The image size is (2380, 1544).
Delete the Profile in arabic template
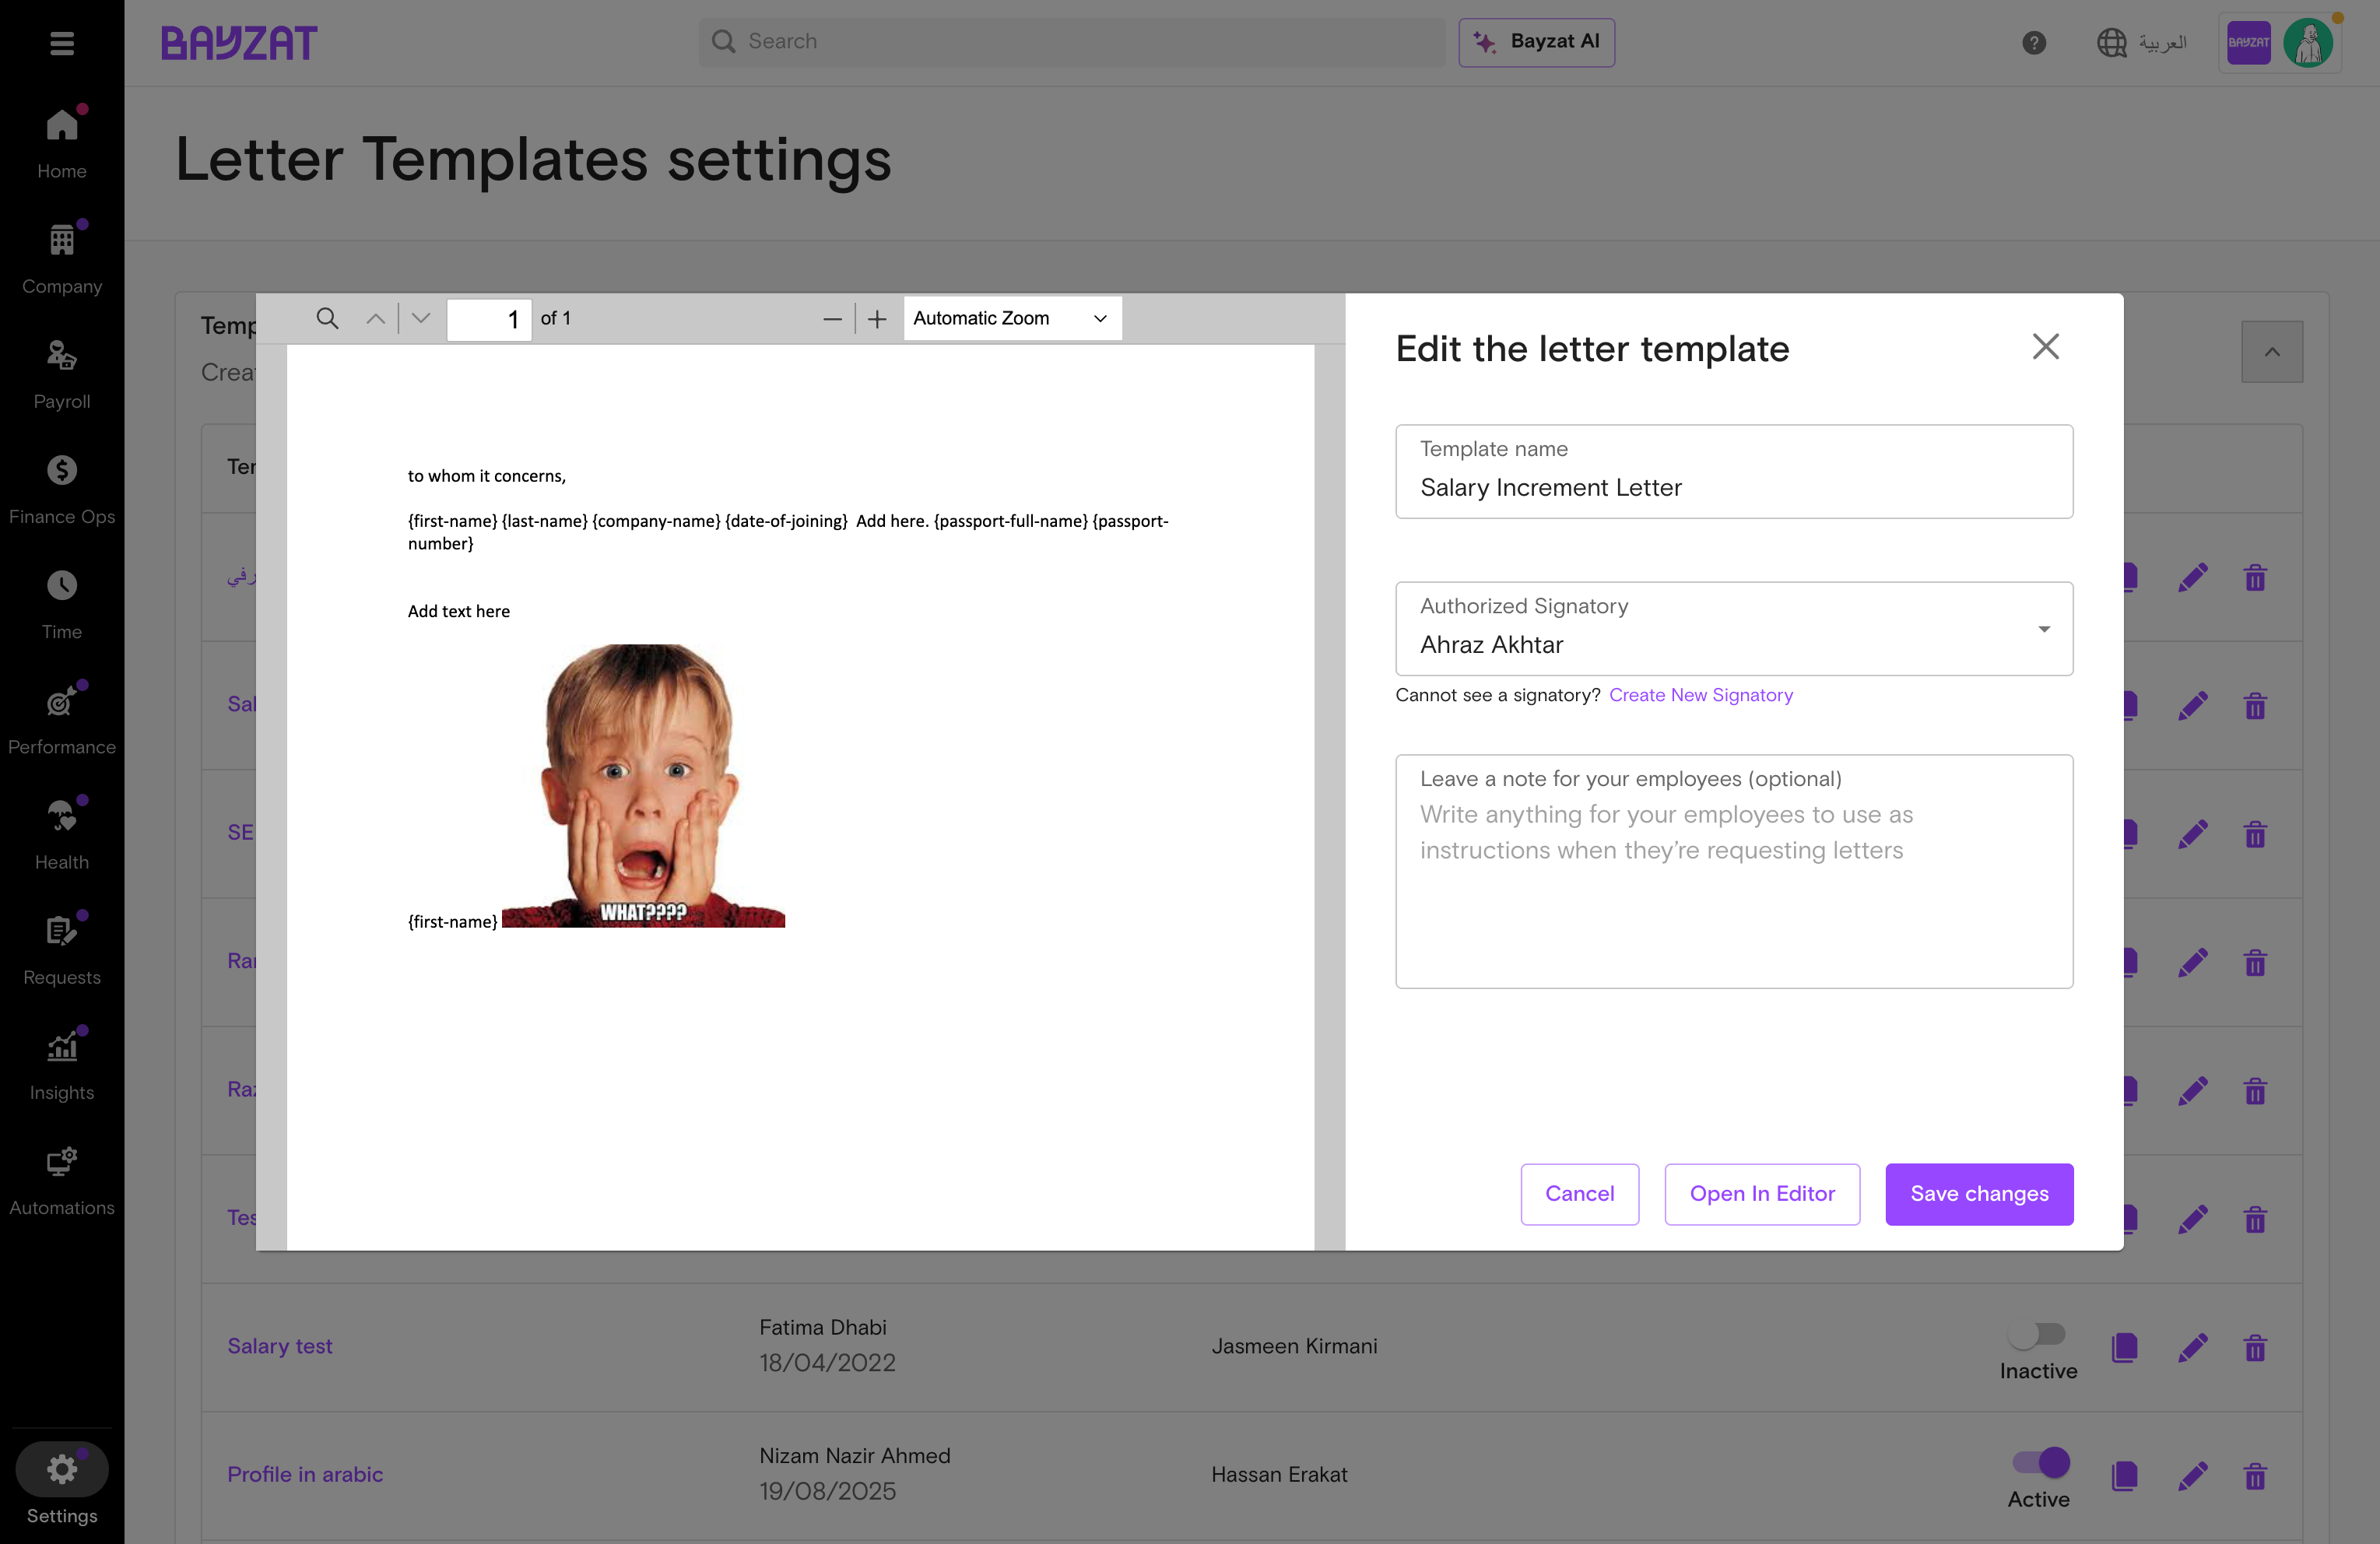tap(2255, 1476)
